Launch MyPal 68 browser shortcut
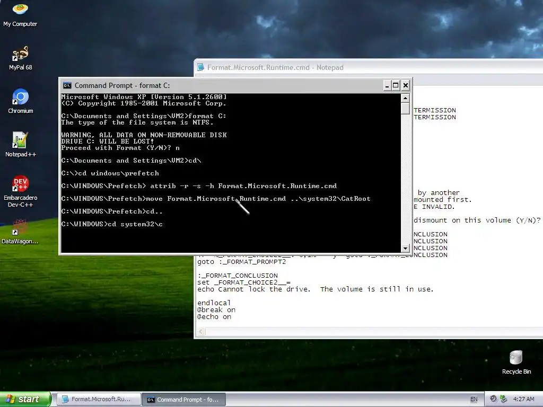Screen dimensions: 543x407 pyautogui.click(x=20, y=58)
